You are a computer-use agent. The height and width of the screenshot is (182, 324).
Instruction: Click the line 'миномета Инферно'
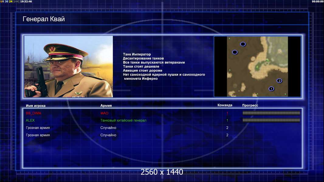(x=141, y=79)
